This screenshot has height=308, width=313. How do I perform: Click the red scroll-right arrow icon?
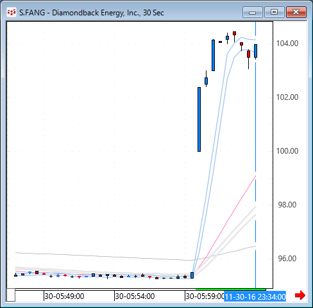pos(300,295)
